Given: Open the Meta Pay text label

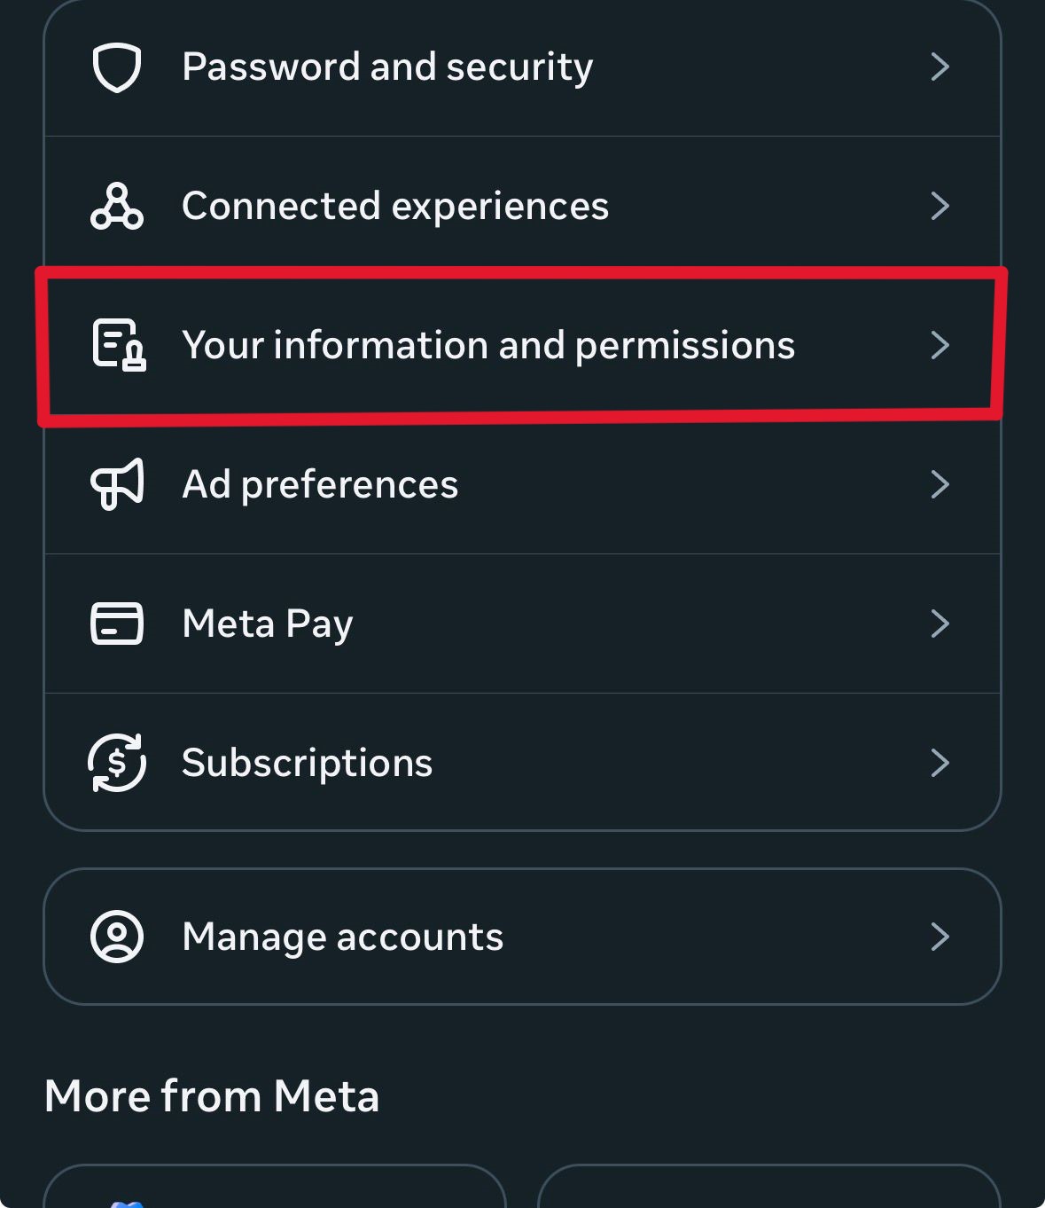Looking at the screenshot, I should (x=268, y=624).
